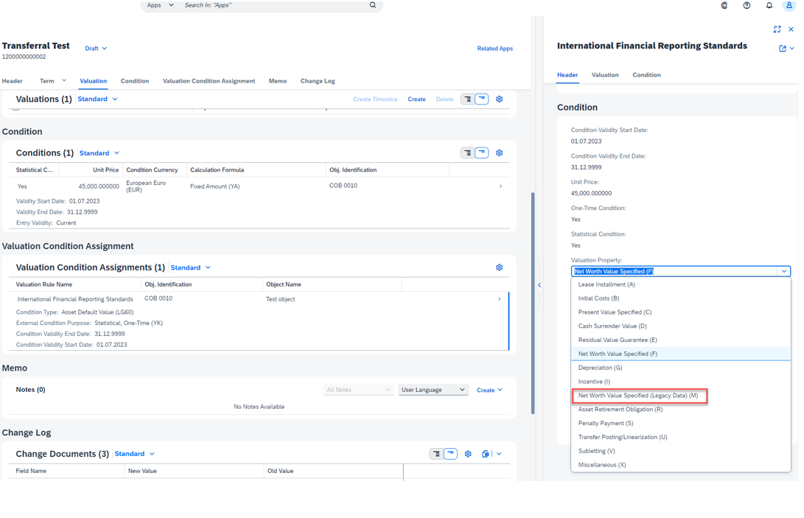The width and height of the screenshot is (804, 518).
Task: Select Asset Retirement Obligation (R) option
Action: click(681, 409)
